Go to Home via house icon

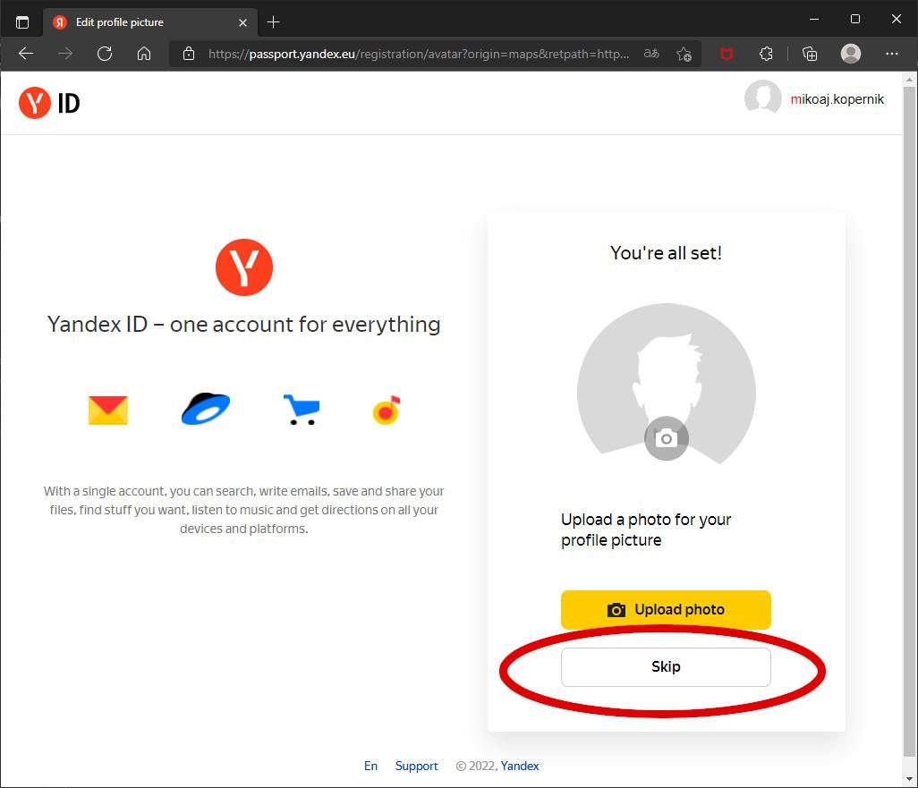(144, 54)
